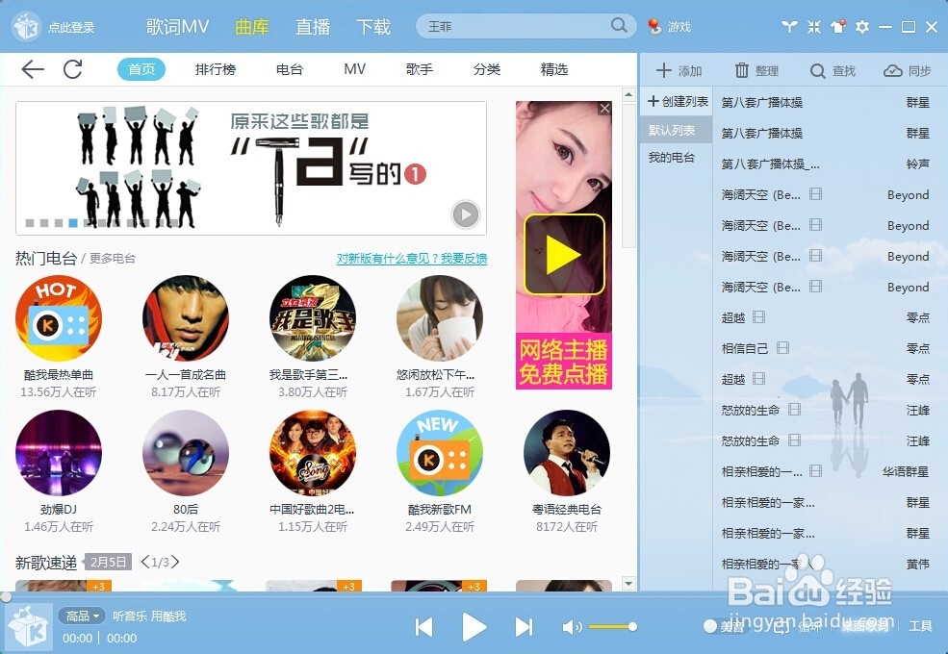Switch to the 歌词MV tab
This screenshot has height=654, width=948.
click(x=177, y=27)
